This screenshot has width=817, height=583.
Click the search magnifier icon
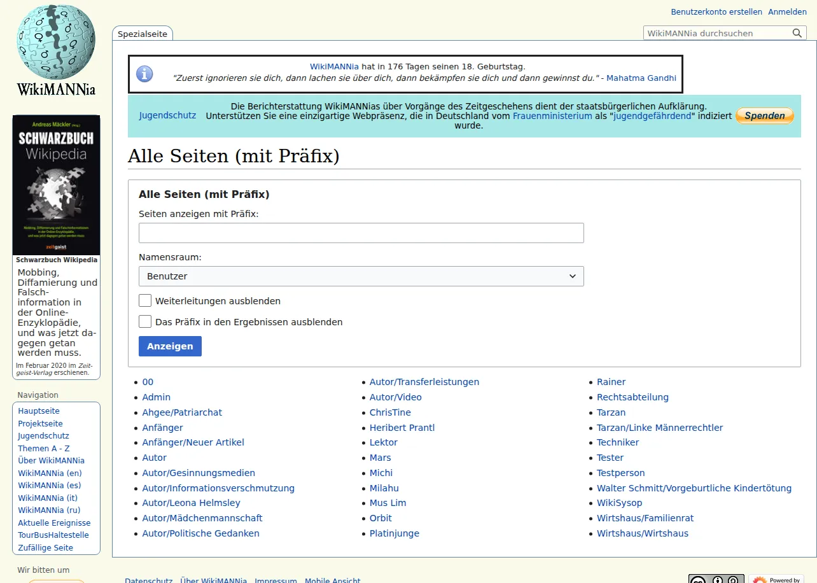[x=797, y=33]
